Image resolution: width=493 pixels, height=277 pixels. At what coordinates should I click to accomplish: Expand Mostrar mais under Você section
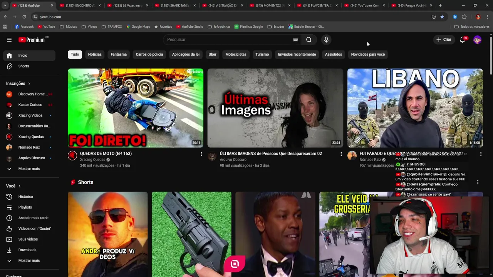click(29, 260)
